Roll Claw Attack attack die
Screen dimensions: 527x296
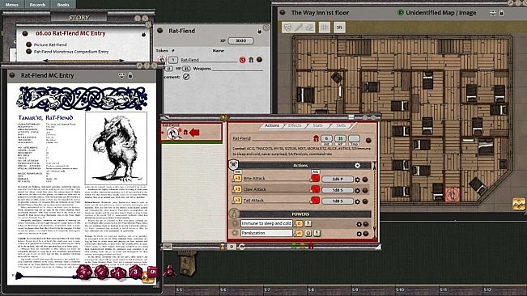tap(315, 189)
